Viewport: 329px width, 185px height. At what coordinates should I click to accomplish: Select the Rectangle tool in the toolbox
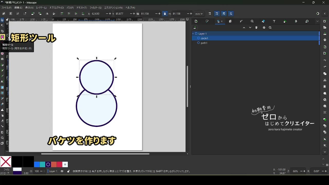(x=2, y=37)
